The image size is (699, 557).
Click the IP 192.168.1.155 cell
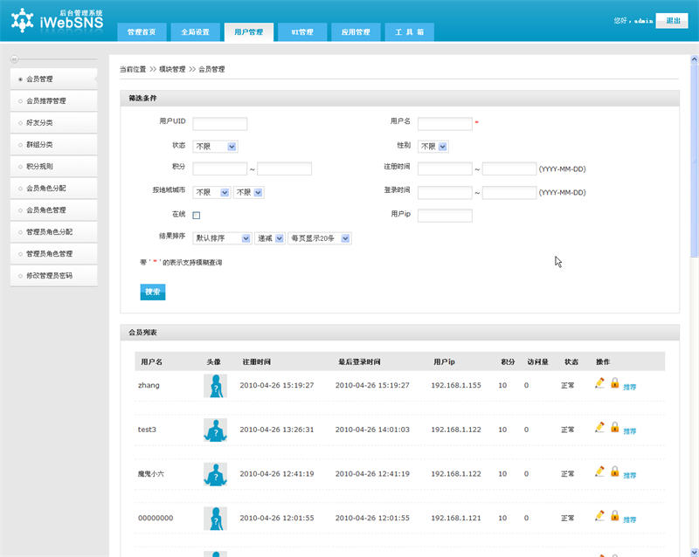click(455, 385)
